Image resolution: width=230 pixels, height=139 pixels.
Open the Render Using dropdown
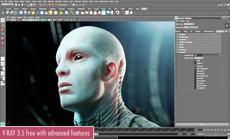click(x=191, y=27)
